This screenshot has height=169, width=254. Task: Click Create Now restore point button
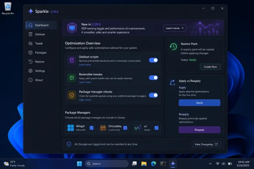pyautogui.click(x=210, y=67)
